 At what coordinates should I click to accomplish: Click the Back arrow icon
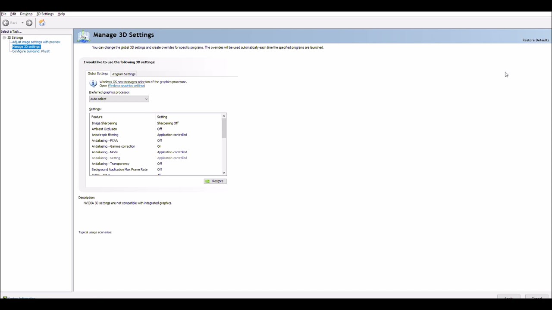6,23
